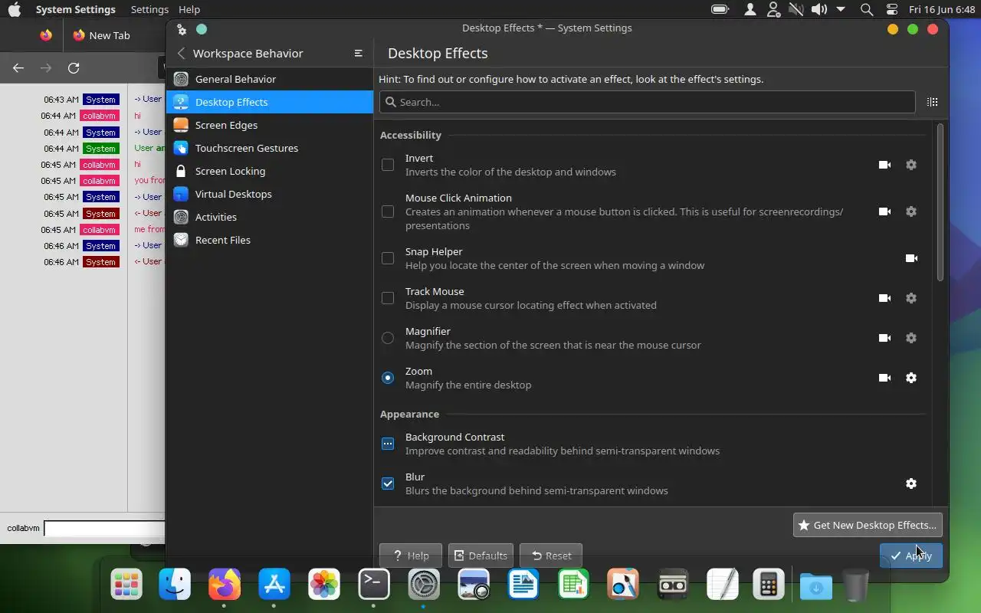
Task: Open Launchpad from the dock
Action: click(126, 585)
